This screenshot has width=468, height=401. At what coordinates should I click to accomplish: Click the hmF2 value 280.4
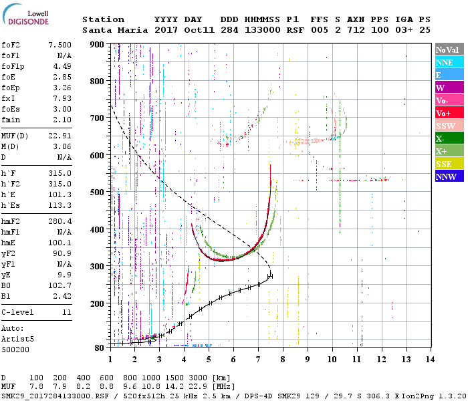click(60, 221)
